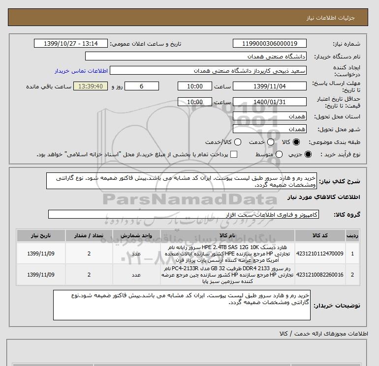Click the need date 1399/11/09 in row 1
The height and width of the screenshot is (366, 379).
pos(41,253)
